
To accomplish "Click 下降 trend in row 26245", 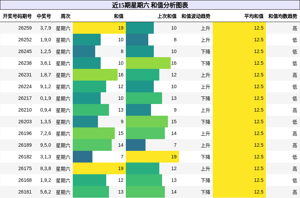I will click(x=206, y=52).
